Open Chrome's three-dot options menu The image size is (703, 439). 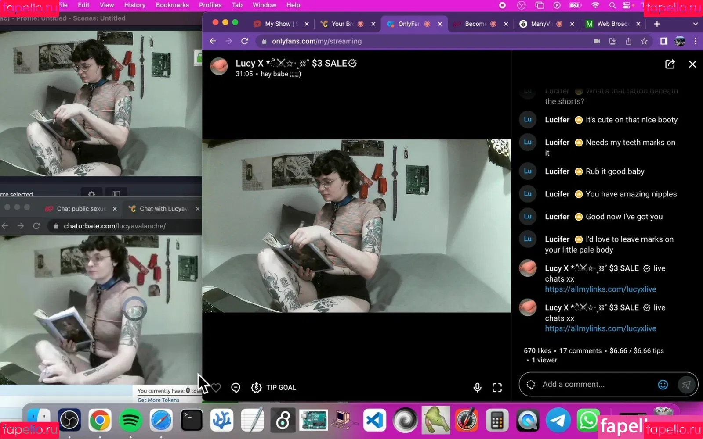[x=696, y=41]
